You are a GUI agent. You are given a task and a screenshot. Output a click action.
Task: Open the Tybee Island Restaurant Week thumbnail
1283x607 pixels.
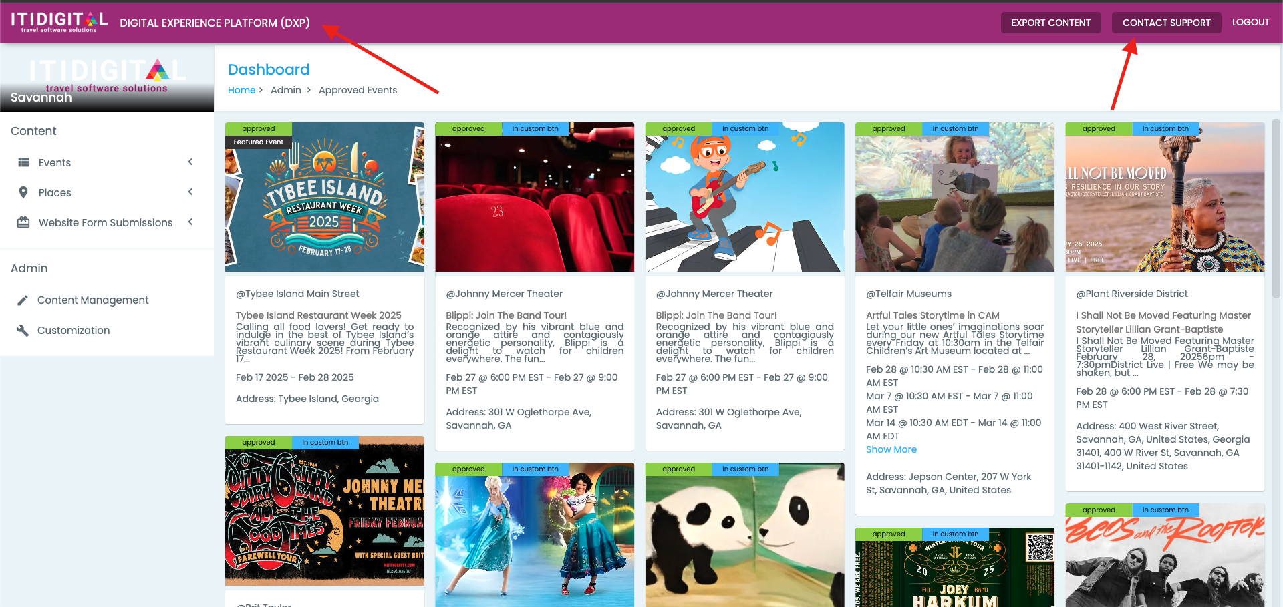[325, 197]
